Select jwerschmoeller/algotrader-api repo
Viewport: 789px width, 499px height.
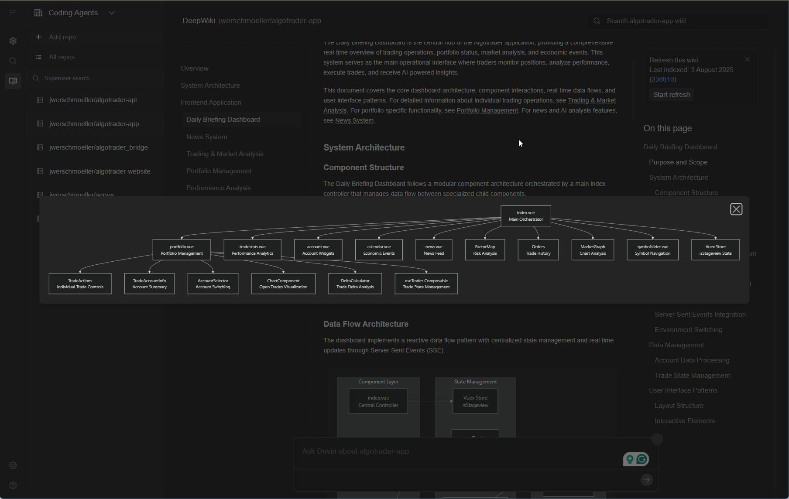coord(93,100)
